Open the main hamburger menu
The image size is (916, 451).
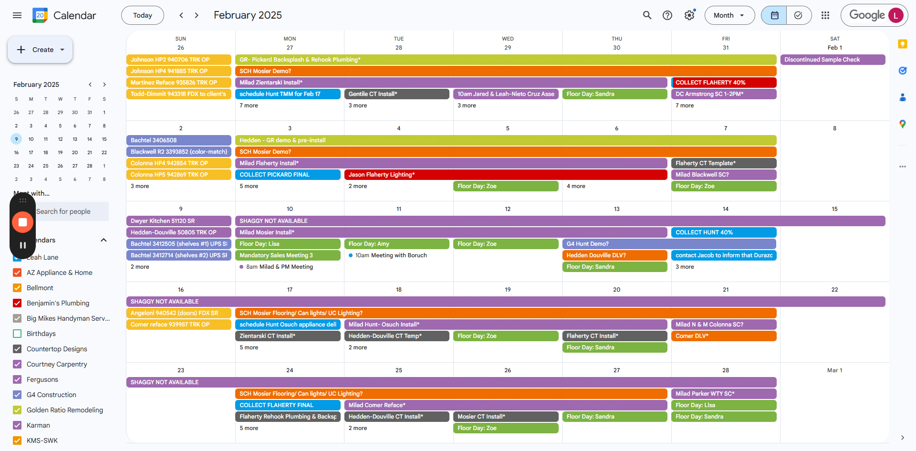pos(17,15)
